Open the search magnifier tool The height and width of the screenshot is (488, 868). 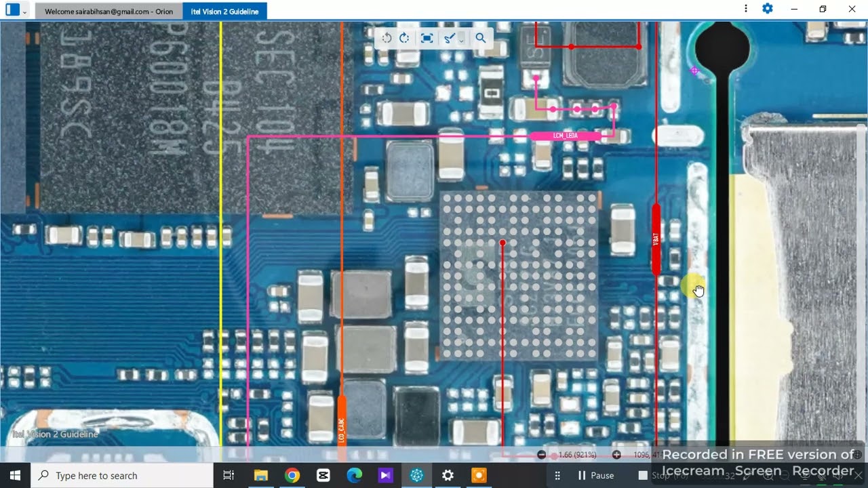[481, 38]
